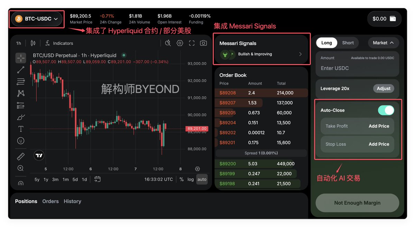The height and width of the screenshot is (227, 415).
Task: Toggle the Auto-Close switch
Action: click(x=386, y=110)
